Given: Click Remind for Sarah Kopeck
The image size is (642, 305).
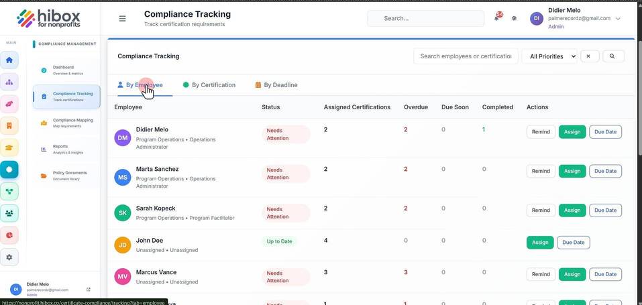Looking at the screenshot, I should (x=541, y=210).
